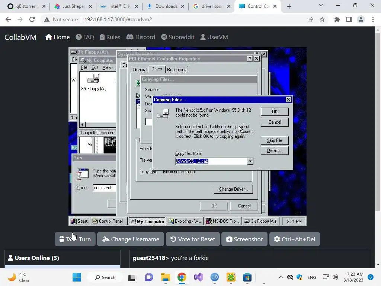Screen dimensions: 381x286
Task: Open Edit menu in My Computer window
Action: pos(95,67)
